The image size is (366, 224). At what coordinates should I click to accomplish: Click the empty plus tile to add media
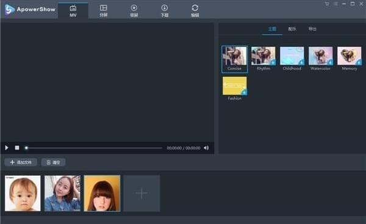click(x=142, y=193)
